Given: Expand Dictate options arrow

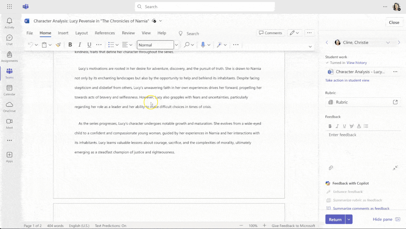Looking at the screenshot, I should pyautogui.click(x=209, y=45).
